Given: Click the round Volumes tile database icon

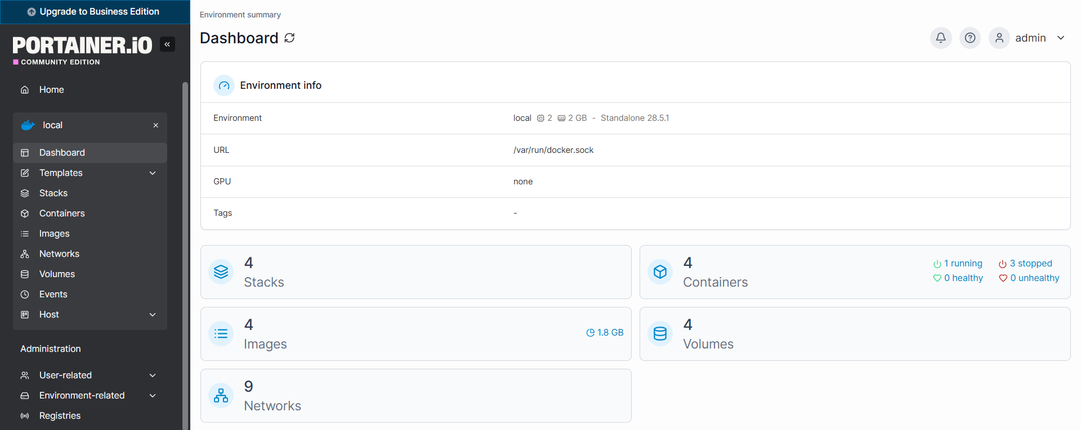Looking at the screenshot, I should pyautogui.click(x=660, y=334).
